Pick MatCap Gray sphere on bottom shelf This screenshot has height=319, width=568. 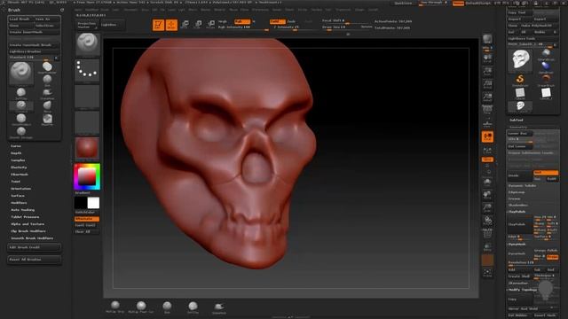[115, 306]
